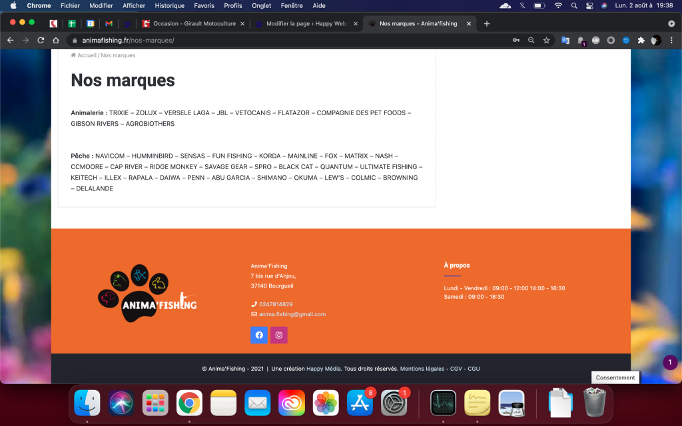Click the Accueil breadcrumb link

point(87,55)
